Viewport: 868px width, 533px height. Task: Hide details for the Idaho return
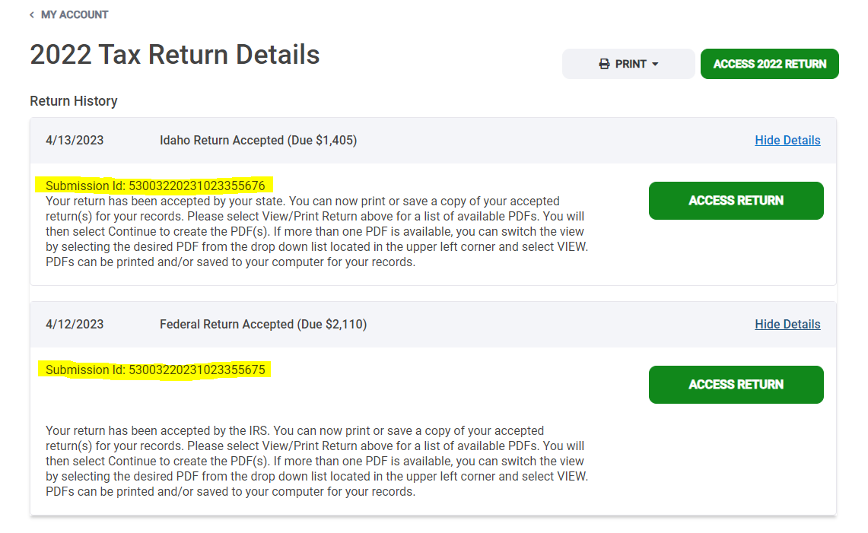[x=787, y=140]
